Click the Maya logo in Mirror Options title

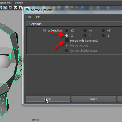click(27, 10)
